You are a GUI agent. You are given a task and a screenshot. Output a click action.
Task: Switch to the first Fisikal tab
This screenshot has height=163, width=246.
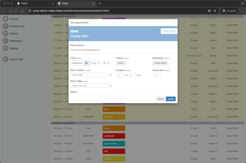[x=35, y=4]
